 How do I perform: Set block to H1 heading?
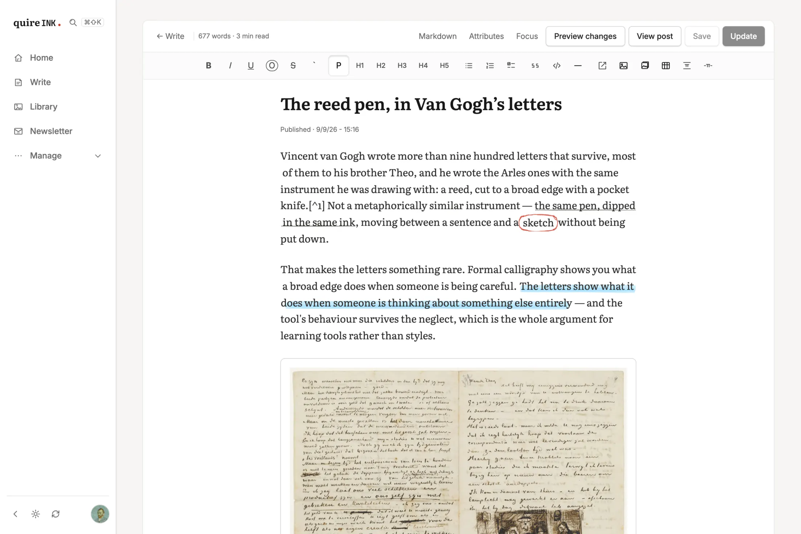tap(360, 66)
